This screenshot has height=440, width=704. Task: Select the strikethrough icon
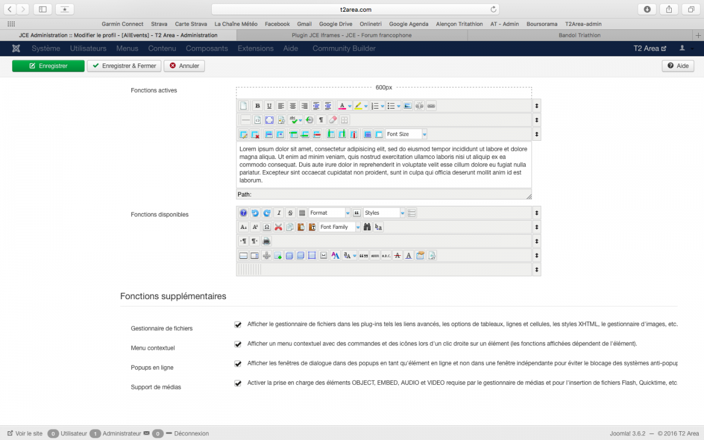(x=290, y=213)
